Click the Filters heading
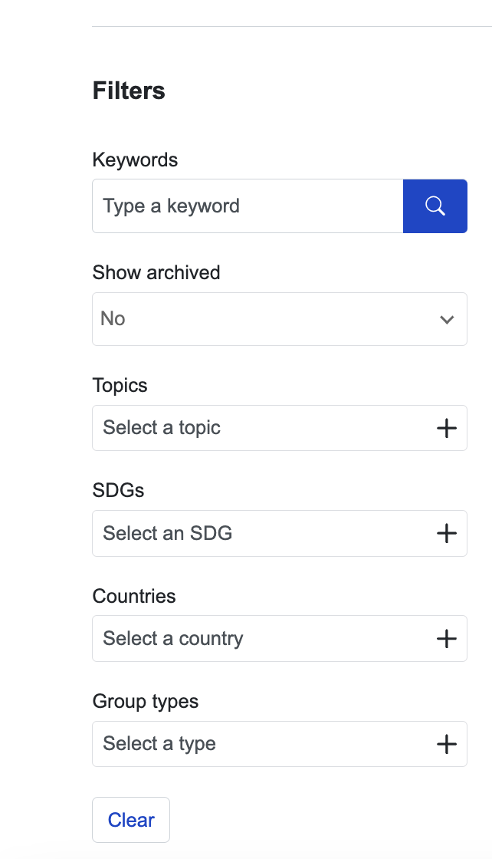 (x=129, y=91)
